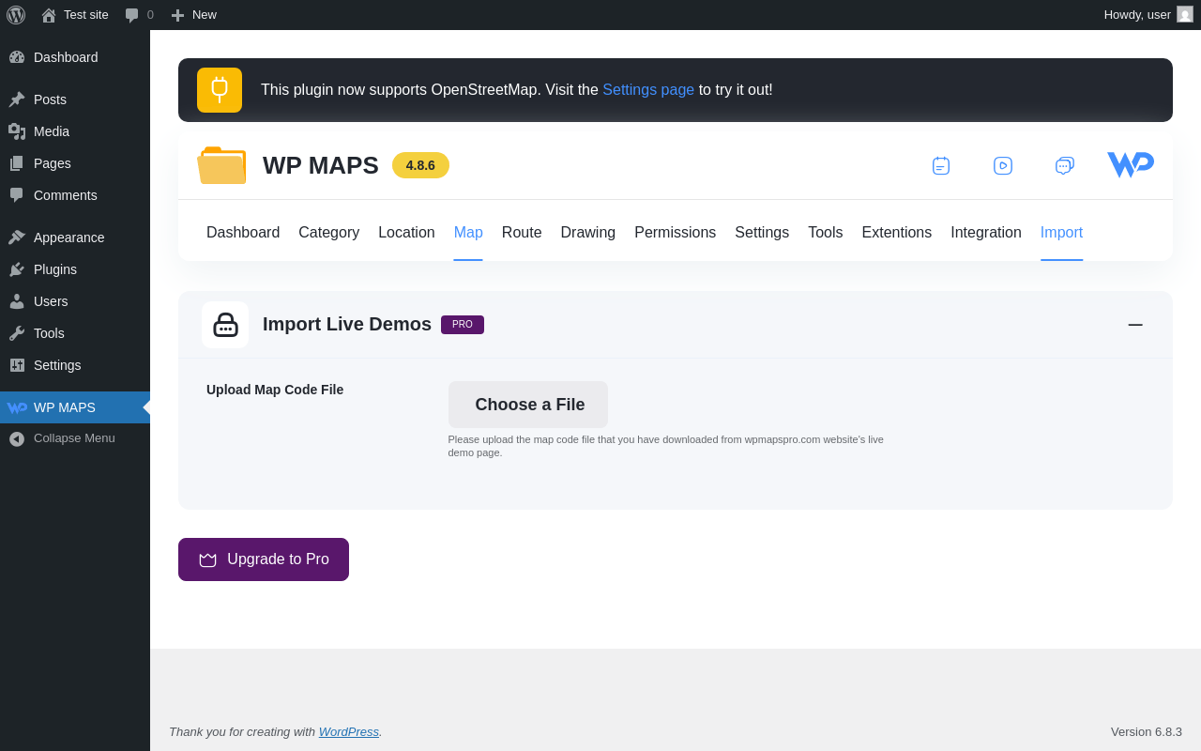Follow the Settings page link in notice
Viewport: 1201px width, 751px height.
(647, 90)
